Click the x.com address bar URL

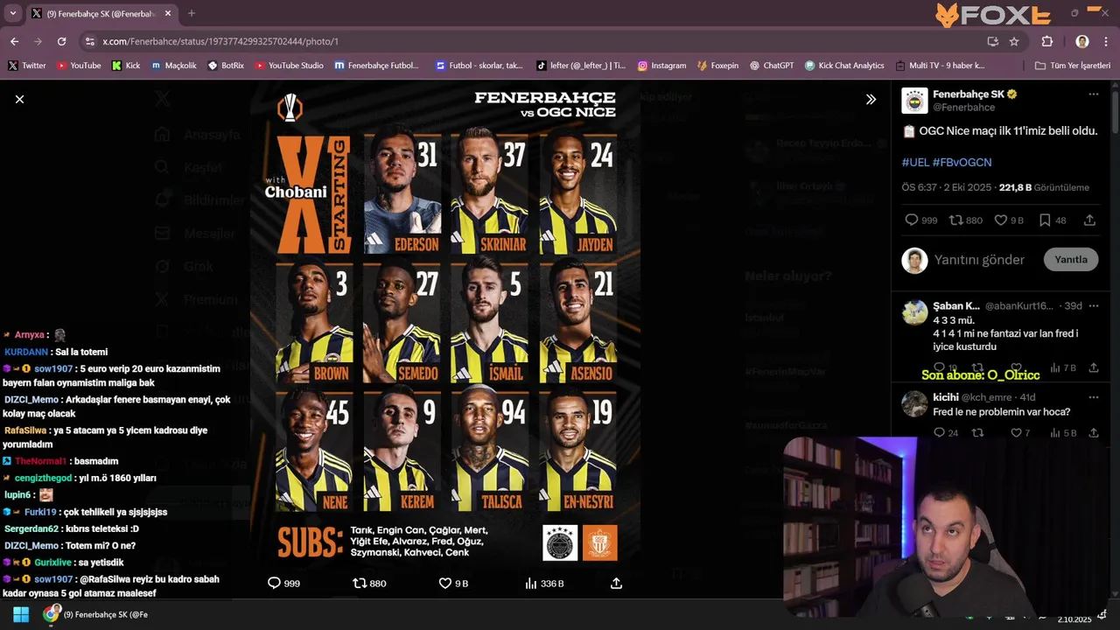pos(220,41)
